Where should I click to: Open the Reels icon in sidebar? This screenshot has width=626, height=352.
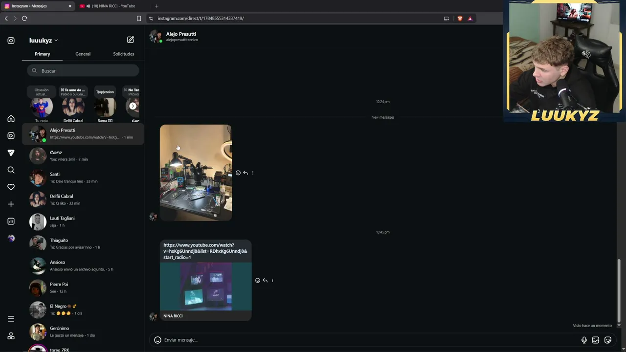tap(11, 136)
